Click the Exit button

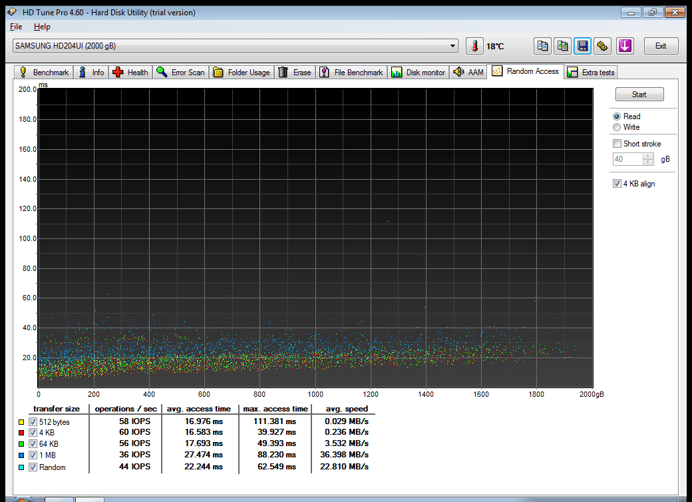[x=661, y=46]
